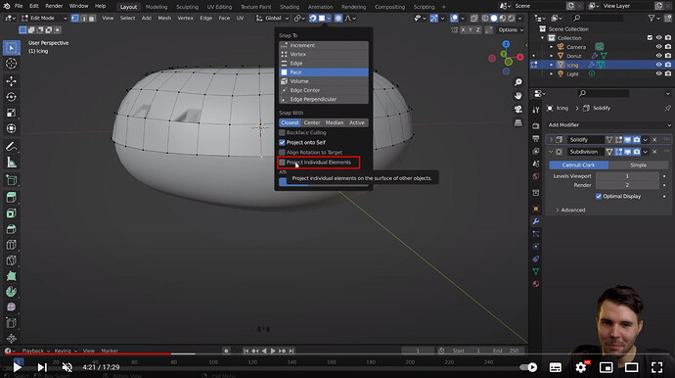
Task: Toggle camera view icon
Action: click(x=517, y=109)
